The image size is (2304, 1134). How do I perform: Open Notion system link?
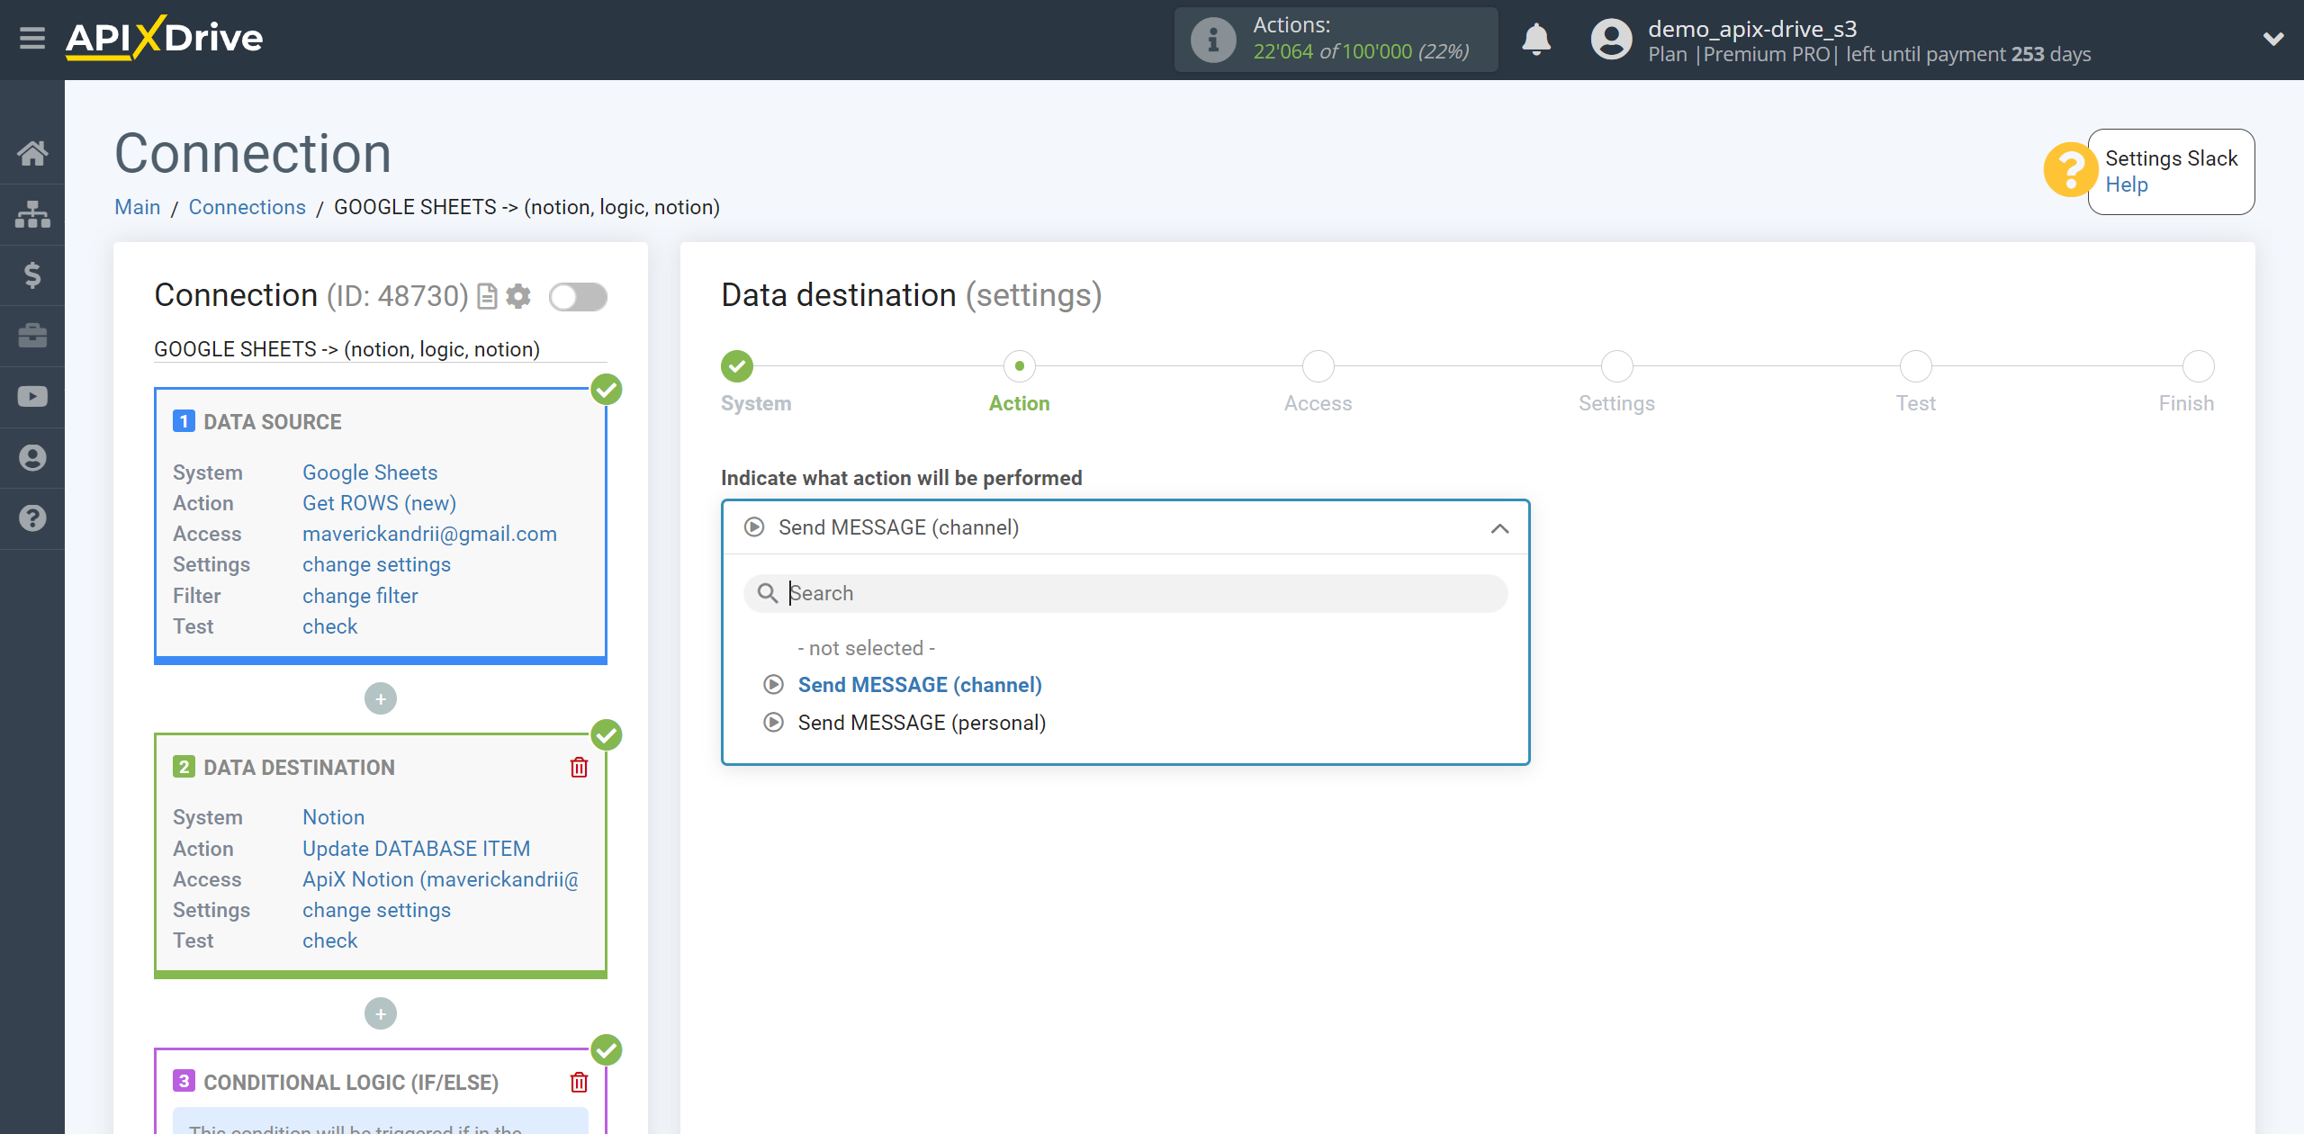click(x=333, y=817)
